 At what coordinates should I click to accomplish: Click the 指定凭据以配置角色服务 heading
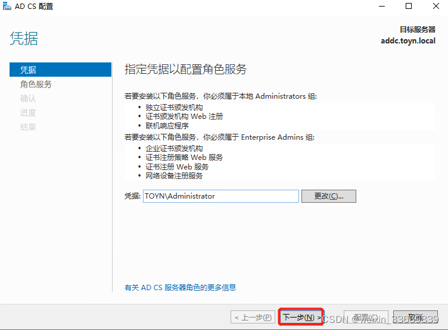click(x=185, y=70)
